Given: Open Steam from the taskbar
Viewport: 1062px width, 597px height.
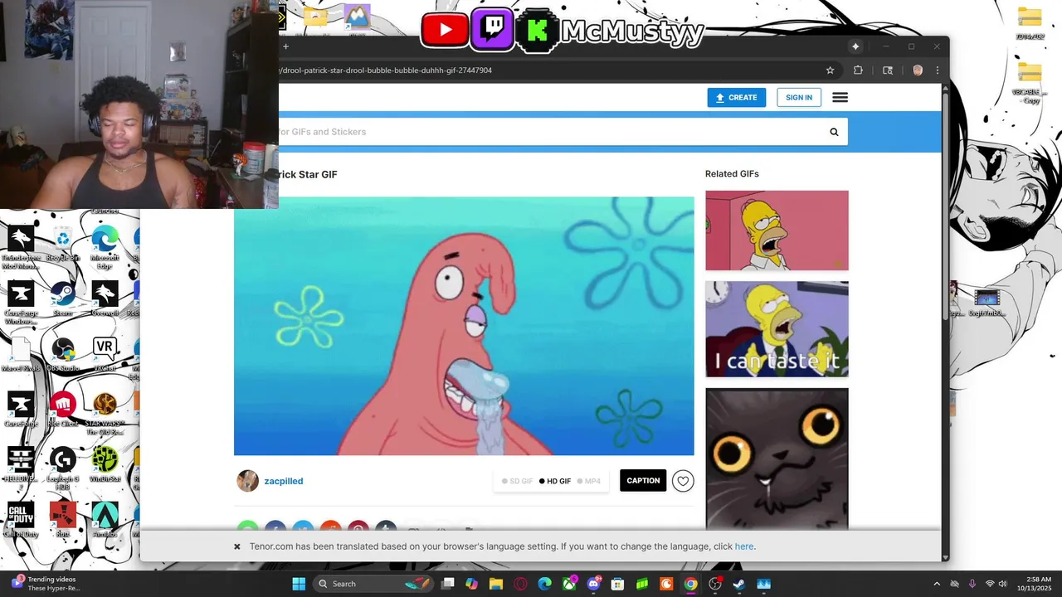Looking at the screenshot, I should [738, 584].
